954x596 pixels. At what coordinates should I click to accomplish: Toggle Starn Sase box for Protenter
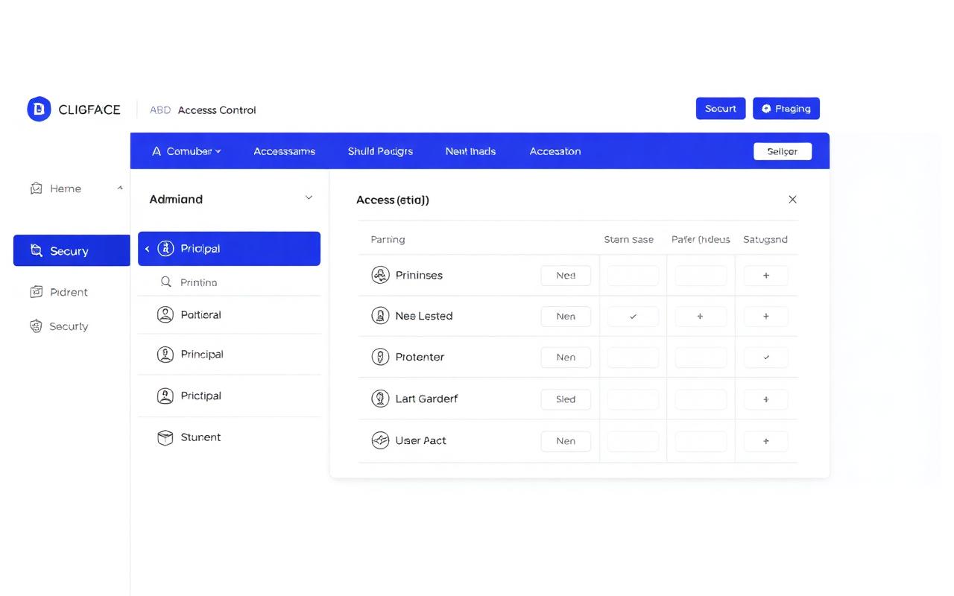click(x=633, y=358)
